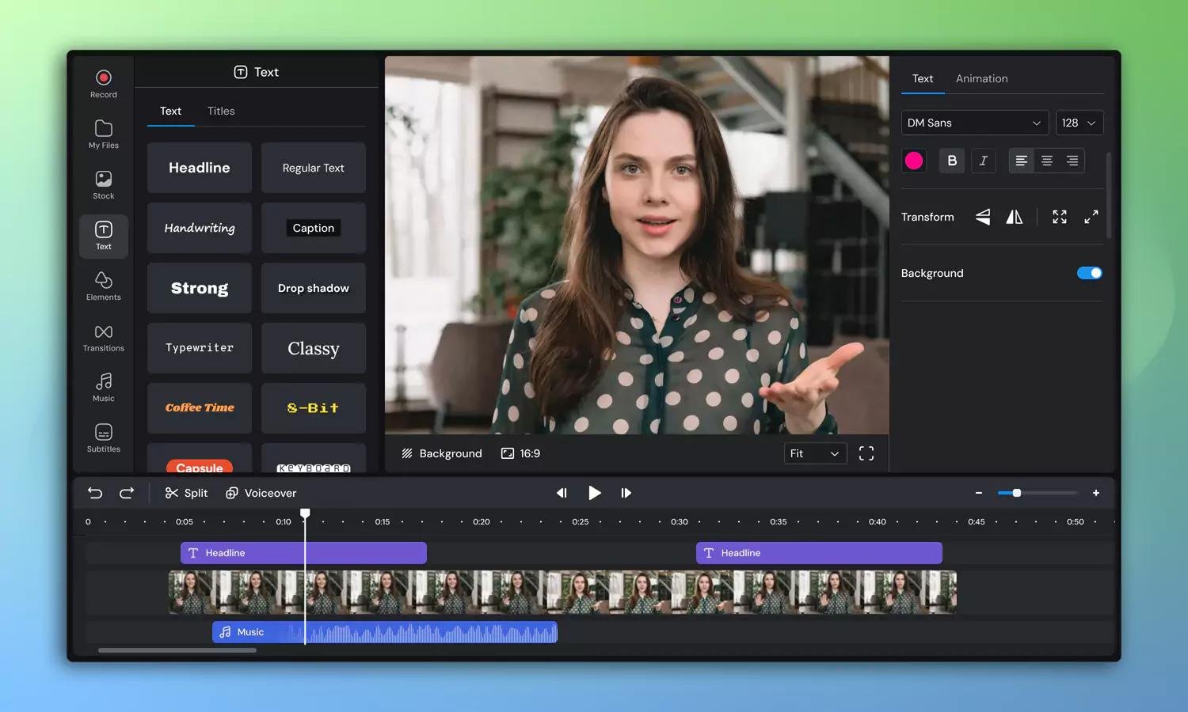
Task: Click the timeline zoom slider handle
Action: point(1017,493)
